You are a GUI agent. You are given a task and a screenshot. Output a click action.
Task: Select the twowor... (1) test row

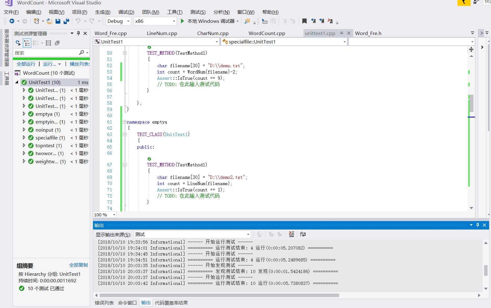(55, 153)
